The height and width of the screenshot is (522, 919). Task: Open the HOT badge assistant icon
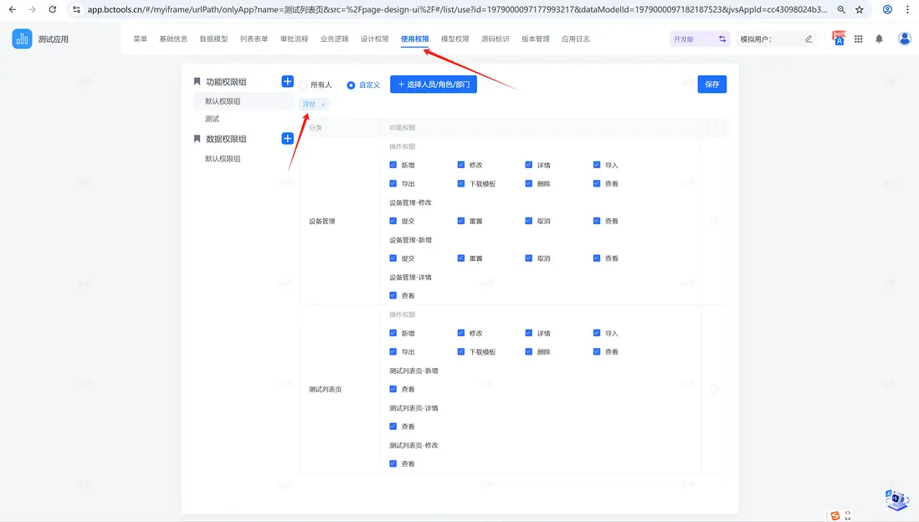(x=839, y=38)
